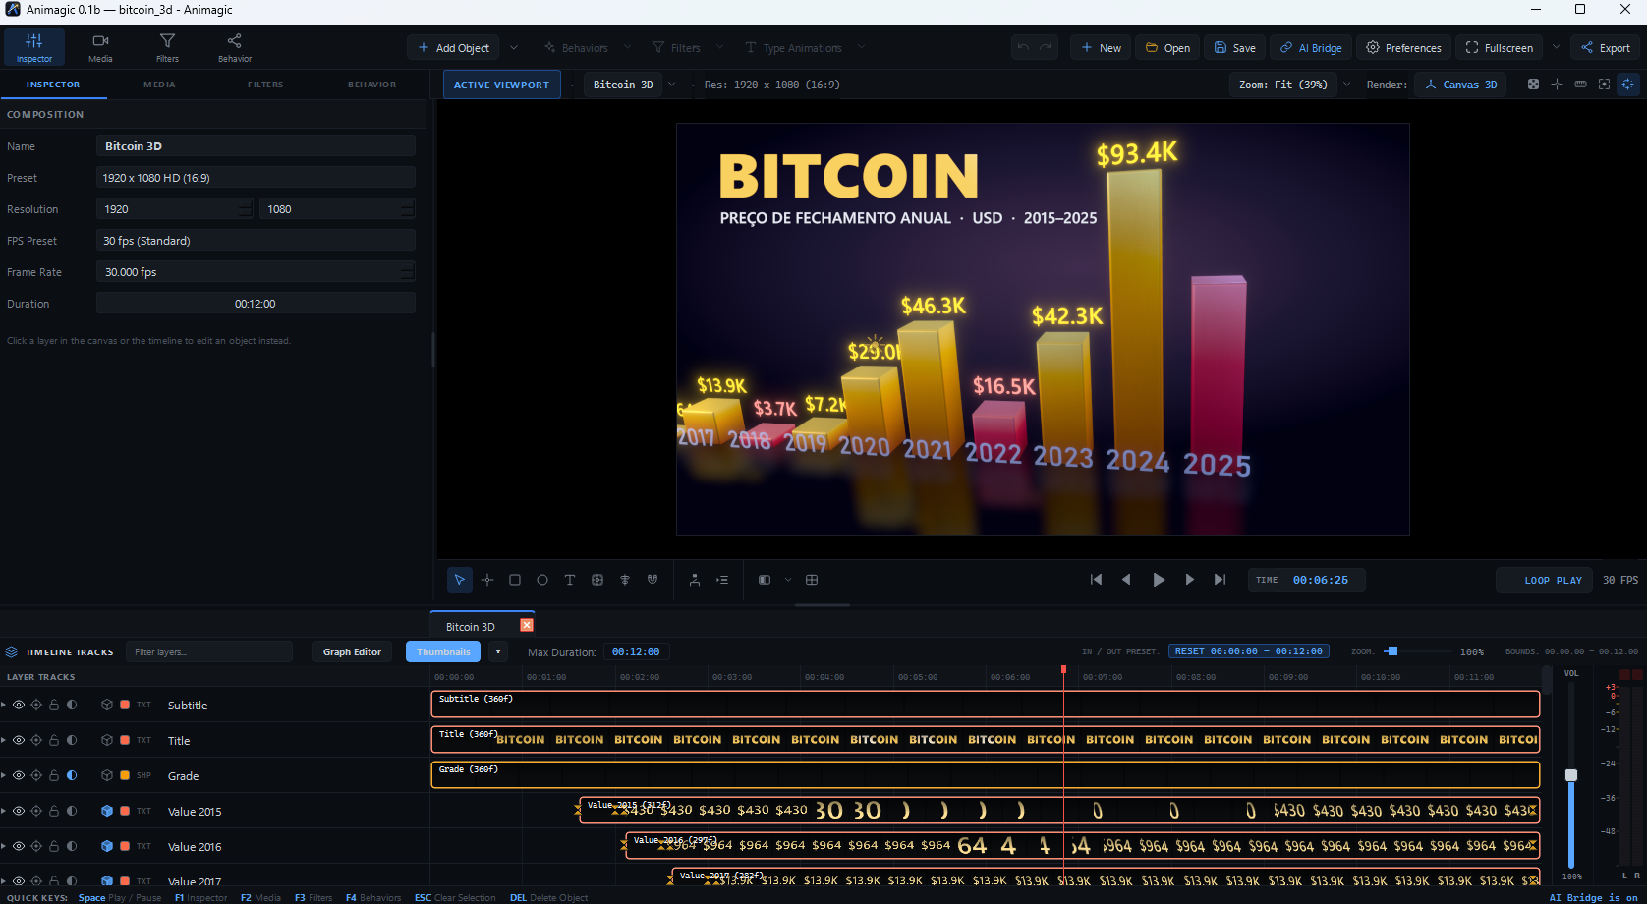Viewport: 1647px width, 904px height.
Task: Lock the Subtitle layer
Action: coord(54,705)
